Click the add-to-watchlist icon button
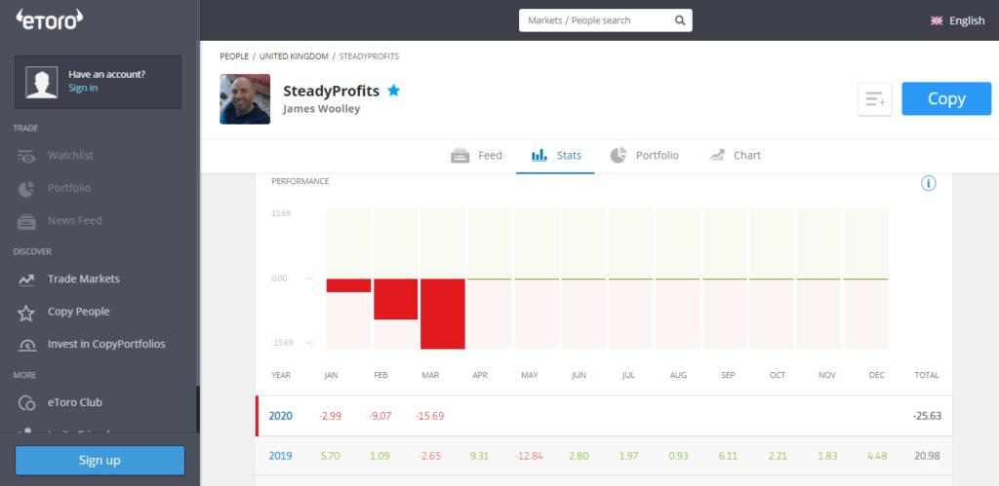 [x=875, y=99]
